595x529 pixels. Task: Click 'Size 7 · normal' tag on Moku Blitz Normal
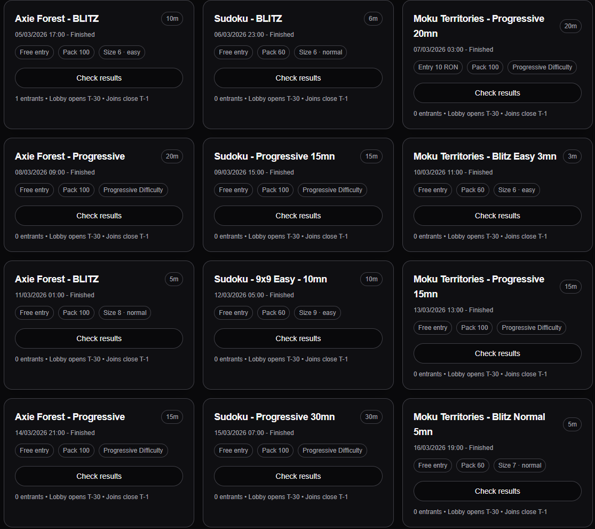(x=519, y=465)
